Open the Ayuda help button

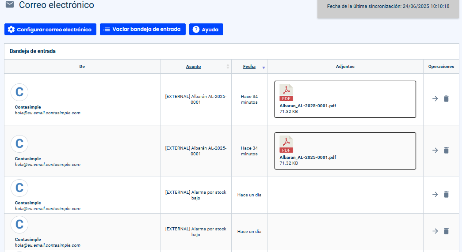pyautogui.click(x=206, y=30)
